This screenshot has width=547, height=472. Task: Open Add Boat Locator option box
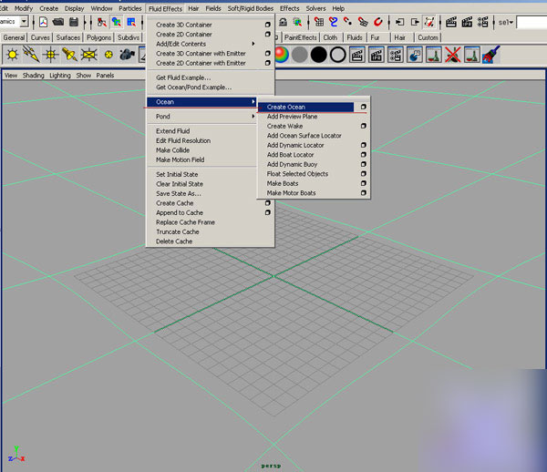[363, 154]
